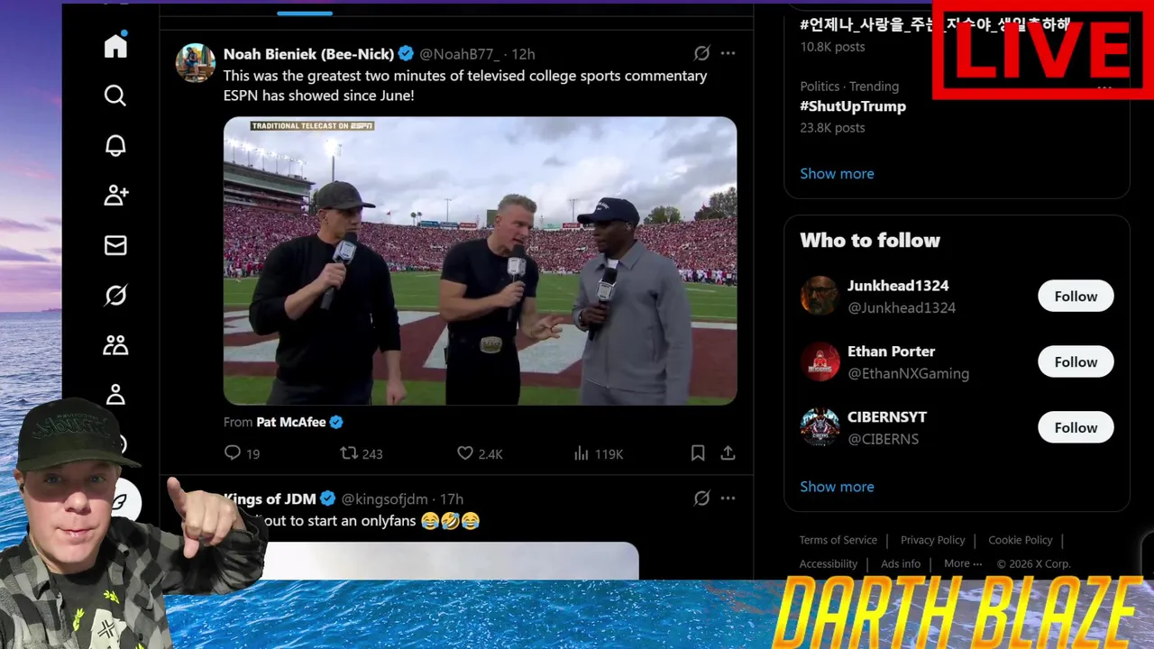1154x649 pixels.
Task: Share Noah Bieniek's post via share icon
Action: (728, 453)
